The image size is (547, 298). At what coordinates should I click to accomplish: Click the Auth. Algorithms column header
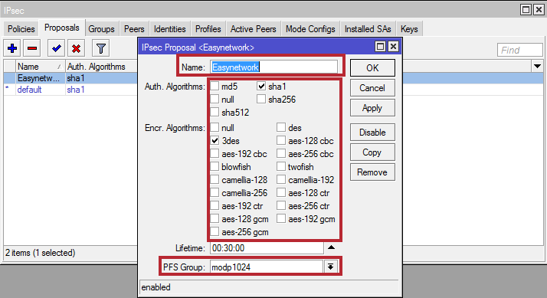[x=101, y=67]
